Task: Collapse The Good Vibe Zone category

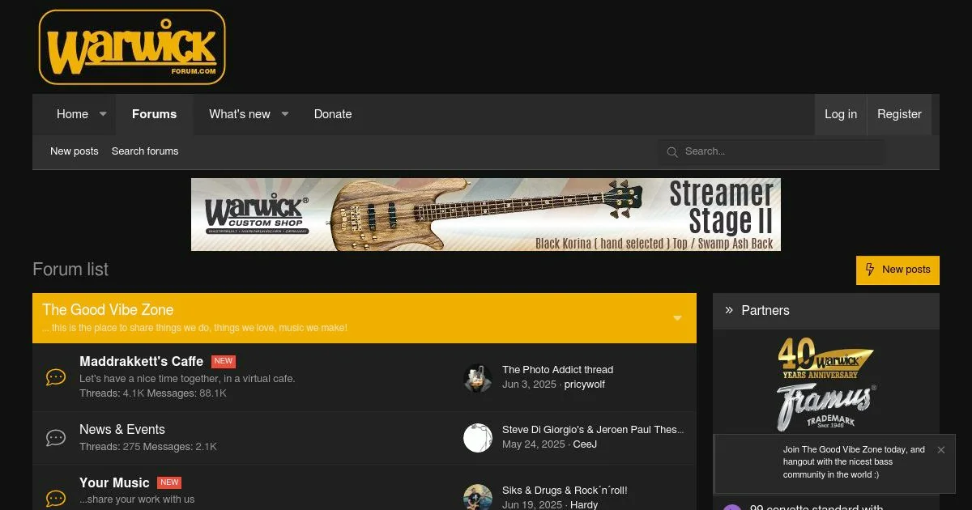Action: coord(677,318)
